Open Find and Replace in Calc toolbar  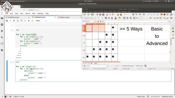133,14
